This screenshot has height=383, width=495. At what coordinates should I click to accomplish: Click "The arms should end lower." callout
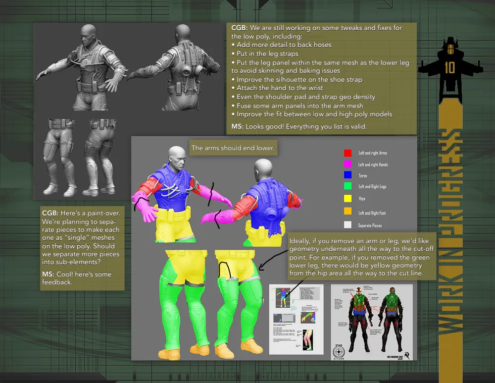pos(233,148)
